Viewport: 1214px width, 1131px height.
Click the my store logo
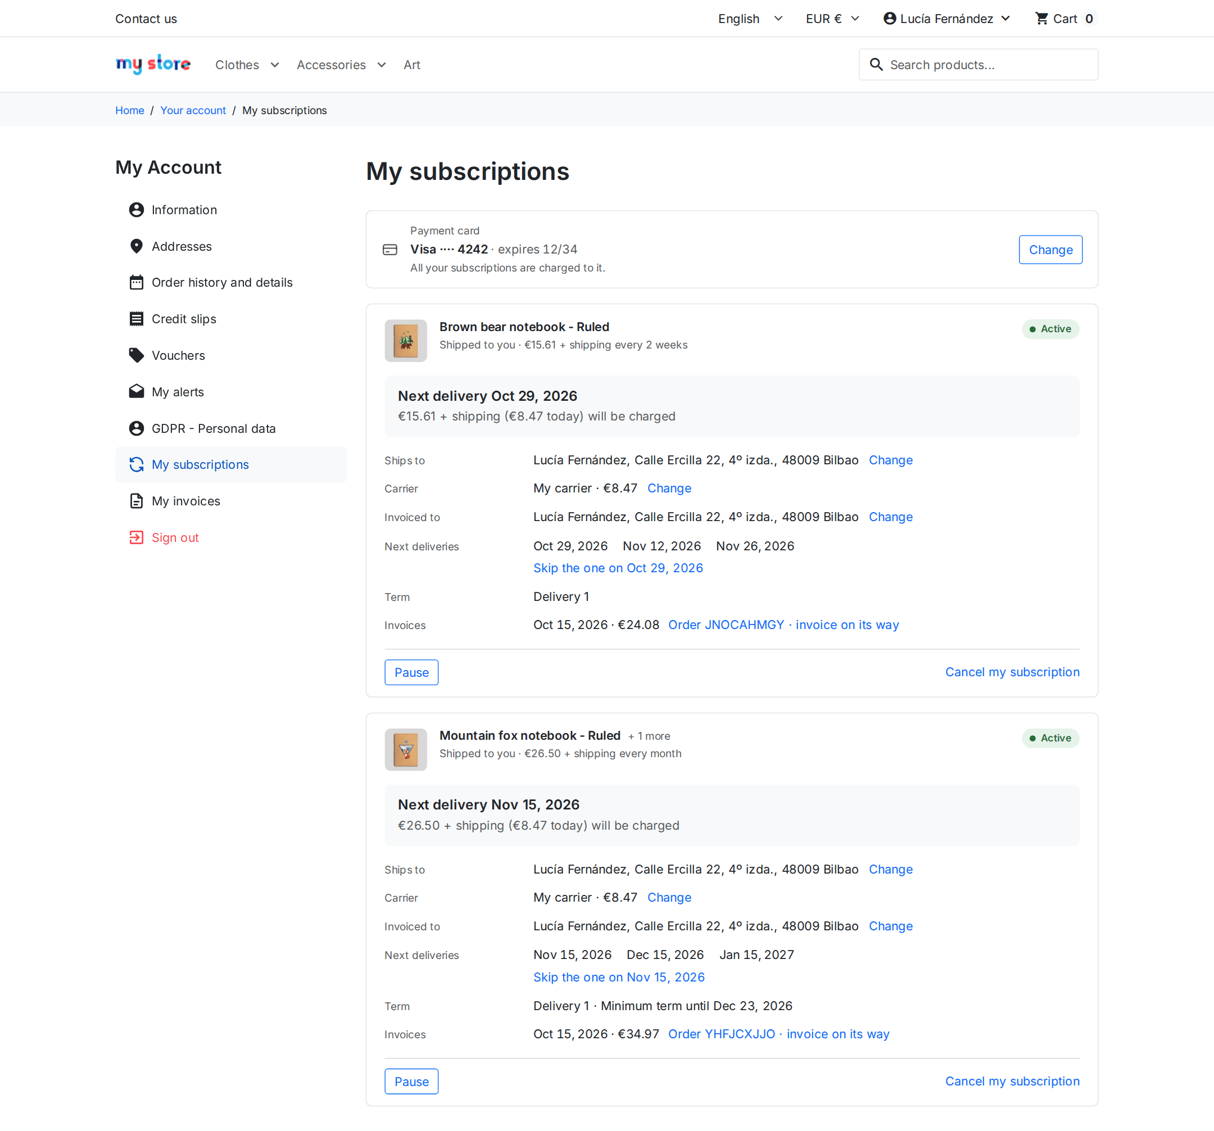tap(153, 64)
